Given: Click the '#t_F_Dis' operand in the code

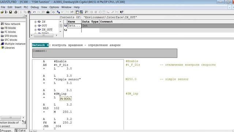Looking at the screenshot, I should [x=61, y=65].
